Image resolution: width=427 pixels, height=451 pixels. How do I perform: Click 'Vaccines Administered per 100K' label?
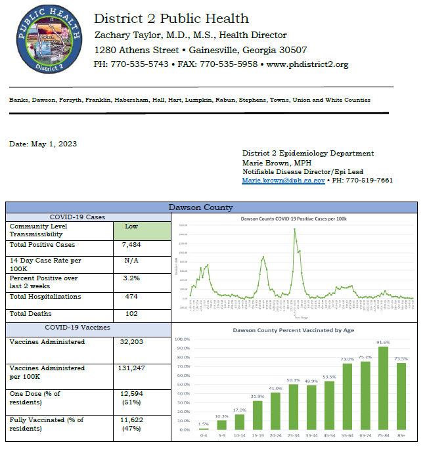47,372
